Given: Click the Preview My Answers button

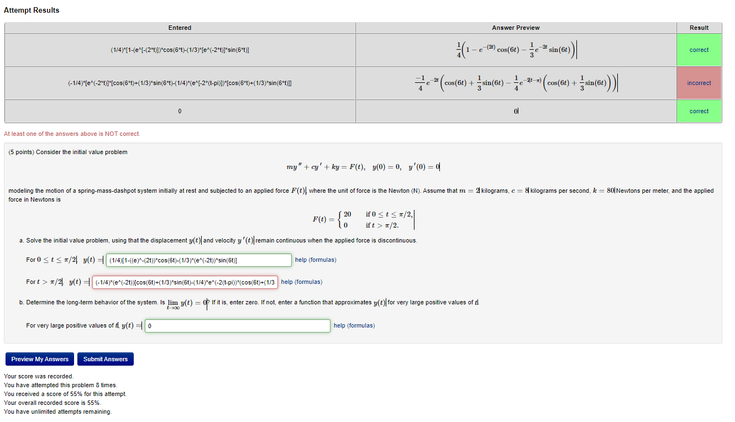Looking at the screenshot, I should (40, 359).
